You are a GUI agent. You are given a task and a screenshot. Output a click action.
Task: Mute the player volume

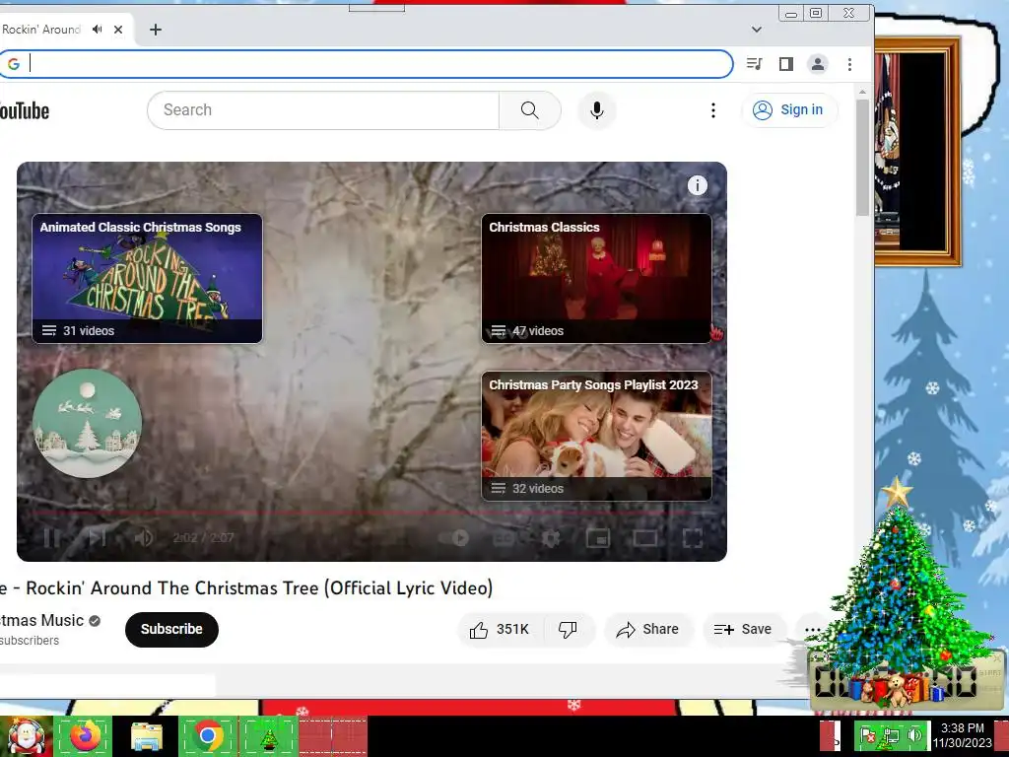click(x=143, y=537)
